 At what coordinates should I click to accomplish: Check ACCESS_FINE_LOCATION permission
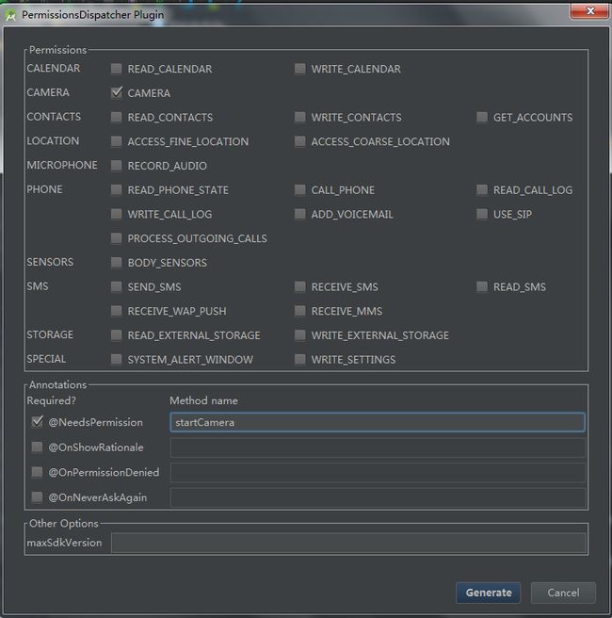[116, 141]
